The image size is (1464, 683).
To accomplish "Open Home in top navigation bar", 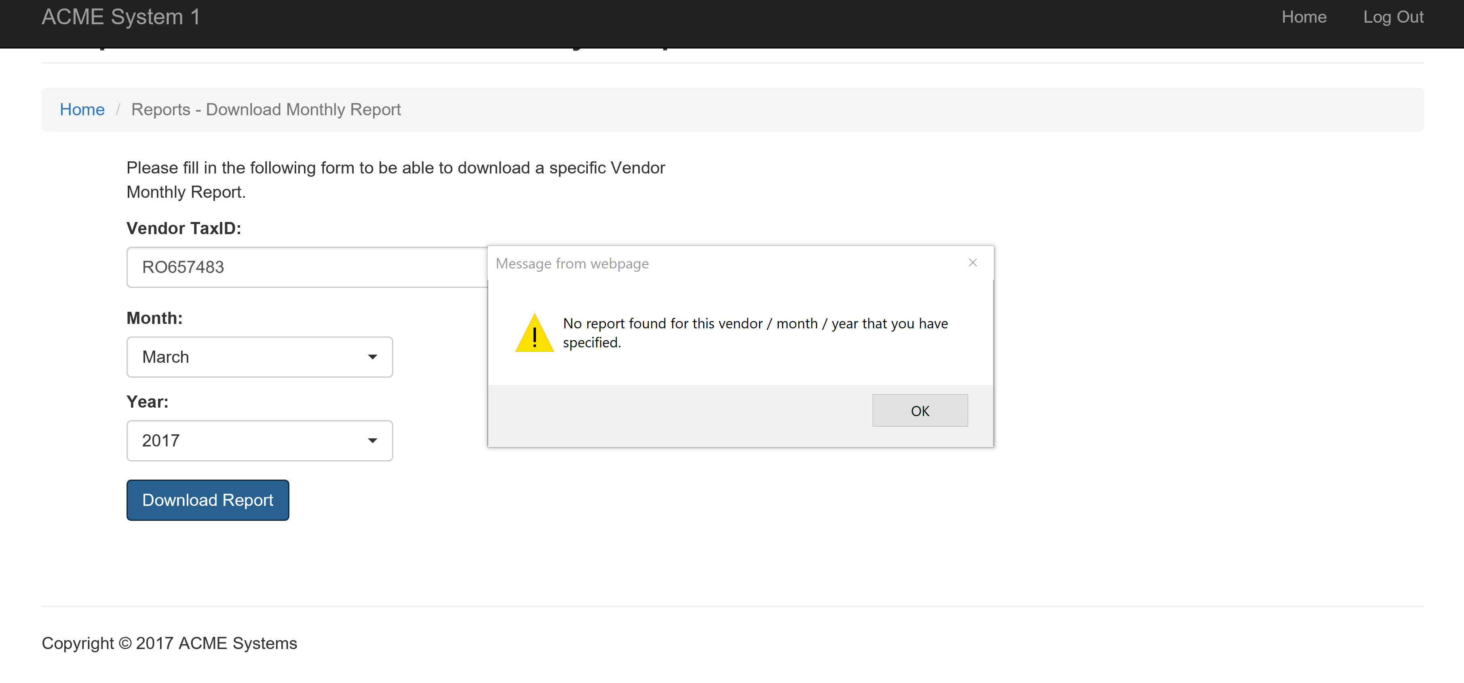I will [1303, 17].
